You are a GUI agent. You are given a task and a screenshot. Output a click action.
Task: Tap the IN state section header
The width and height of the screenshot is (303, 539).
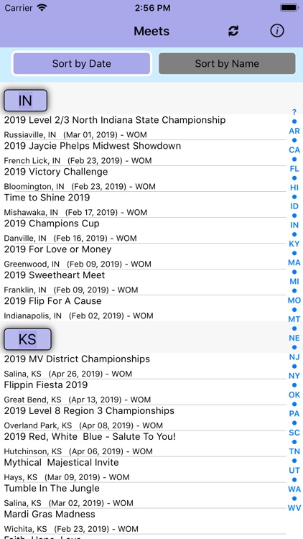25,101
